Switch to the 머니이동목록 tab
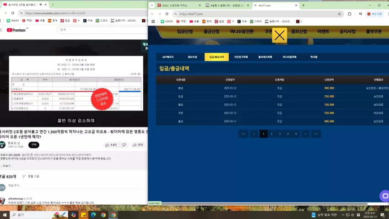Screen dimensions: 389x219 click(290, 57)
